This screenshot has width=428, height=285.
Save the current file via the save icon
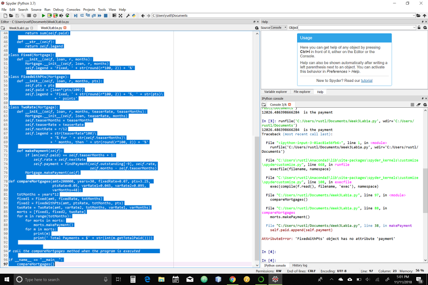coord(17,15)
